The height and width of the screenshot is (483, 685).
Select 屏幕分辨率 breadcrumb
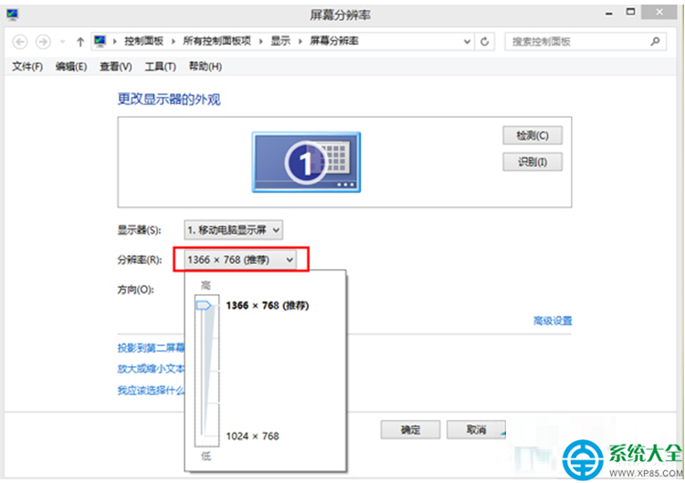coord(334,41)
